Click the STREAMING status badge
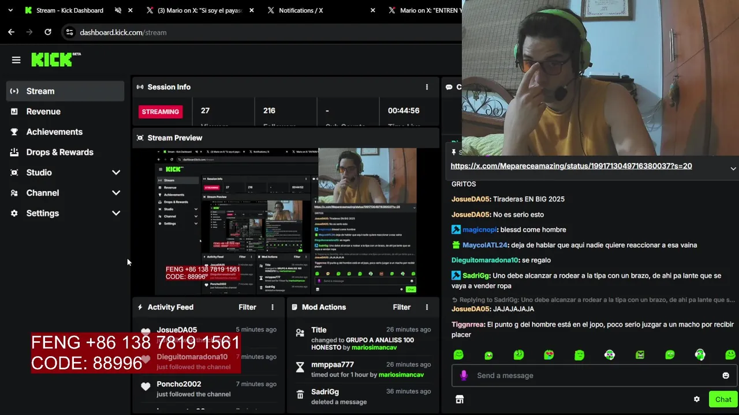The height and width of the screenshot is (415, 739). 160,111
